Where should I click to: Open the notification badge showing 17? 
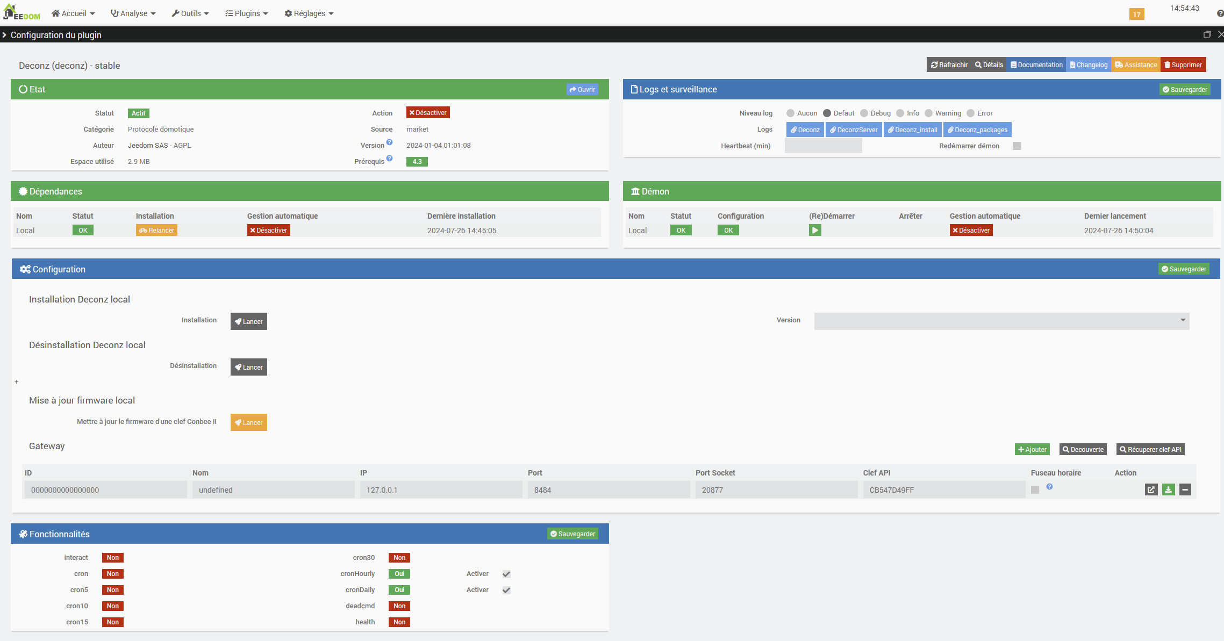click(x=1136, y=15)
